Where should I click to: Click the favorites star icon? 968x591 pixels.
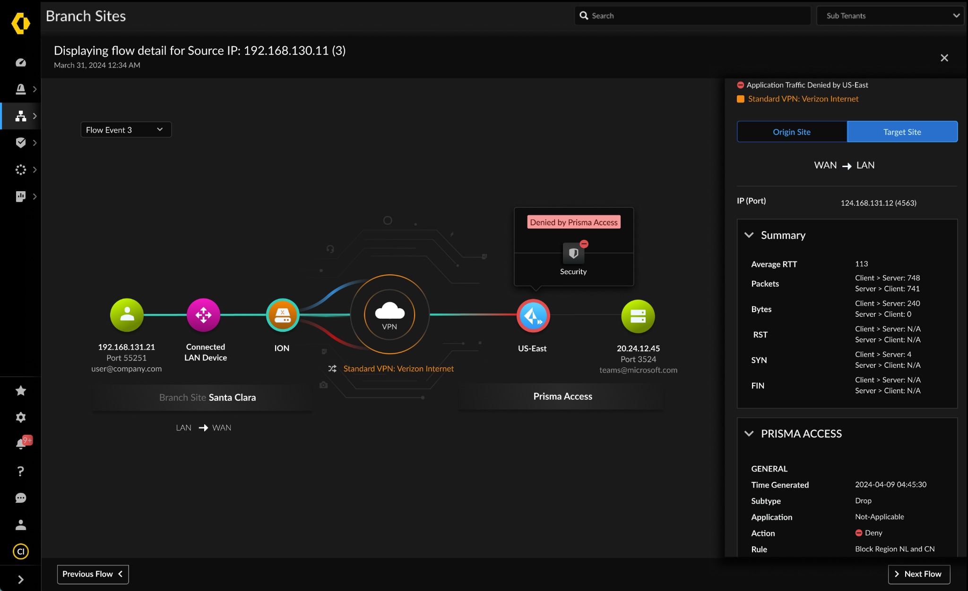pyautogui.click(x=20, y=390)
